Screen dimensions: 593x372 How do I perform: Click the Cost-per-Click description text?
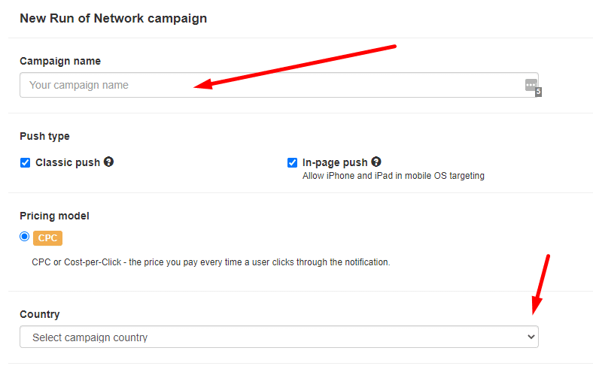coord(211,263)
